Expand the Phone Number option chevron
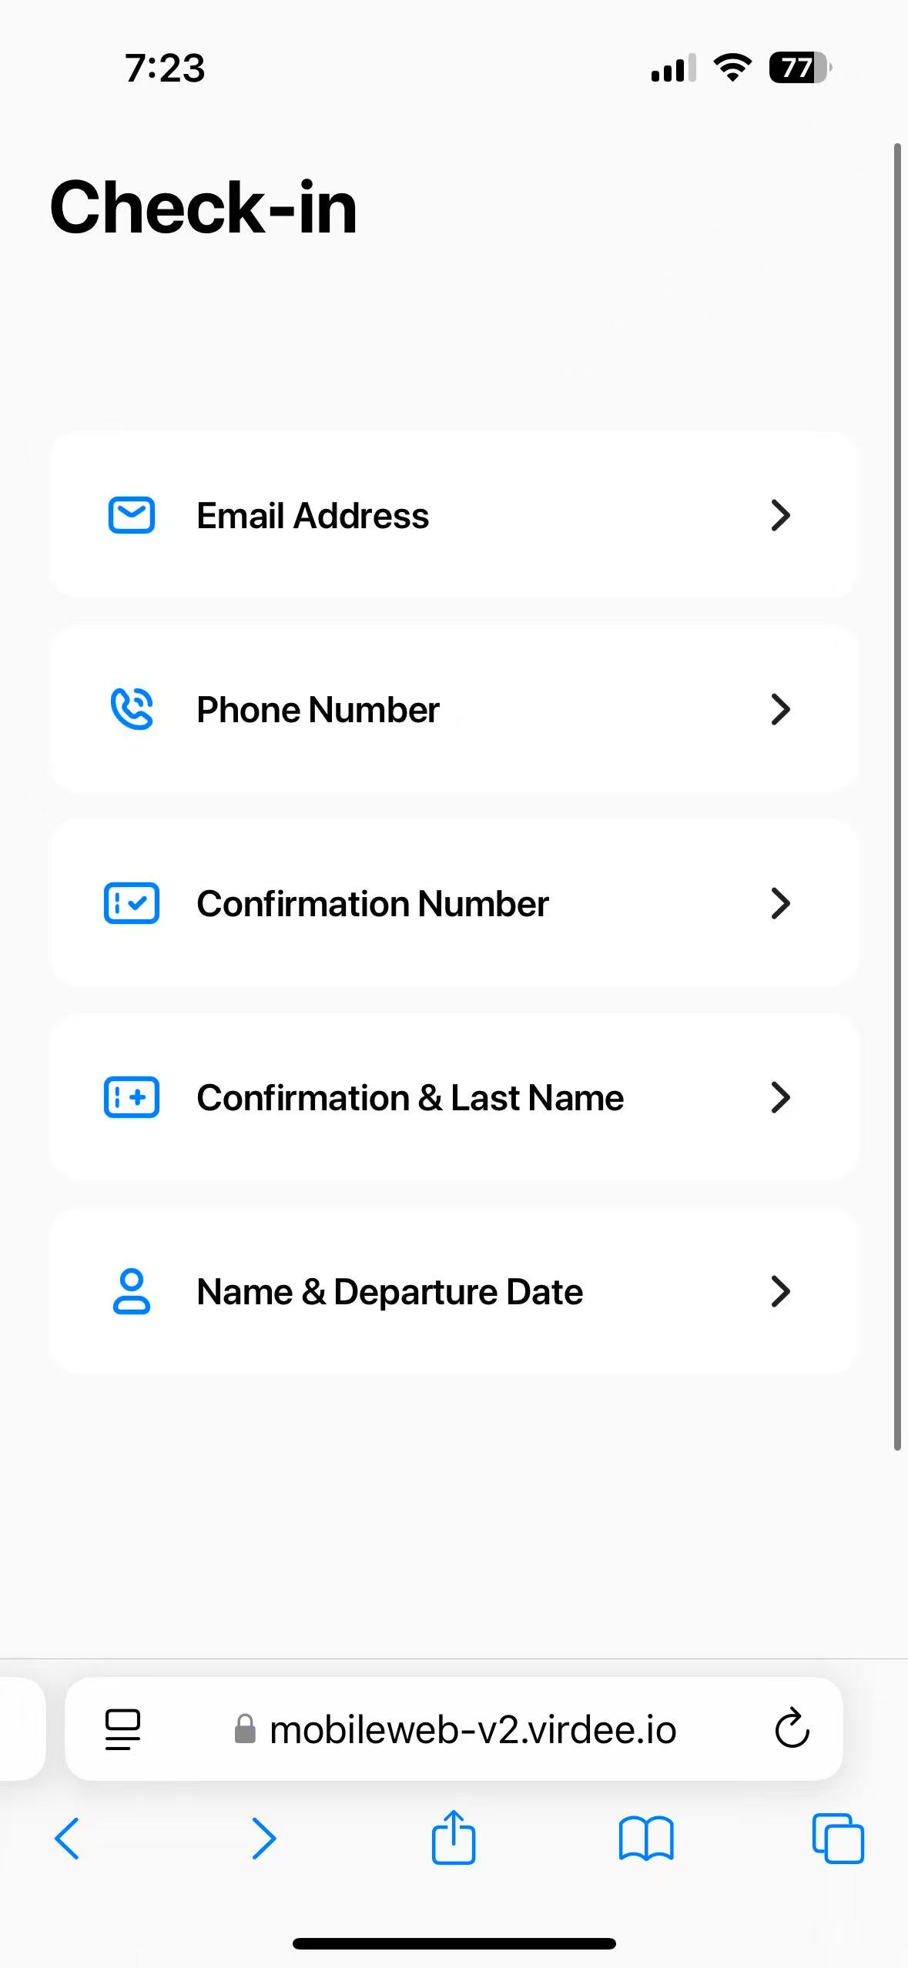The image size is (908, 1968). 780,709
